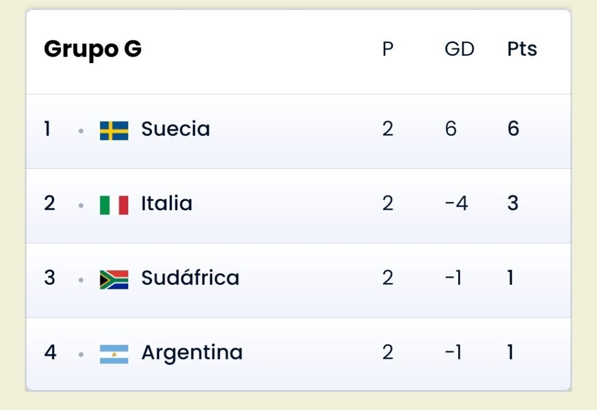The height and width of the screenshot is (410, 597).
Task: Click the grey dot beside Suecia
Action: coord(80,131)
